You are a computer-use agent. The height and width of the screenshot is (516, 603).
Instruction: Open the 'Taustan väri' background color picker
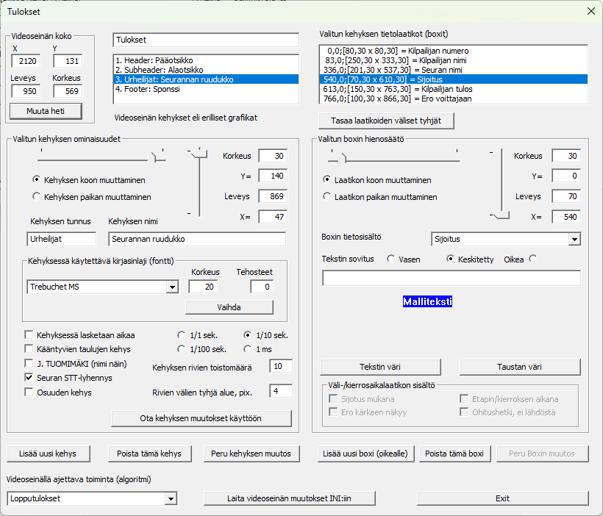pos(524,366)
